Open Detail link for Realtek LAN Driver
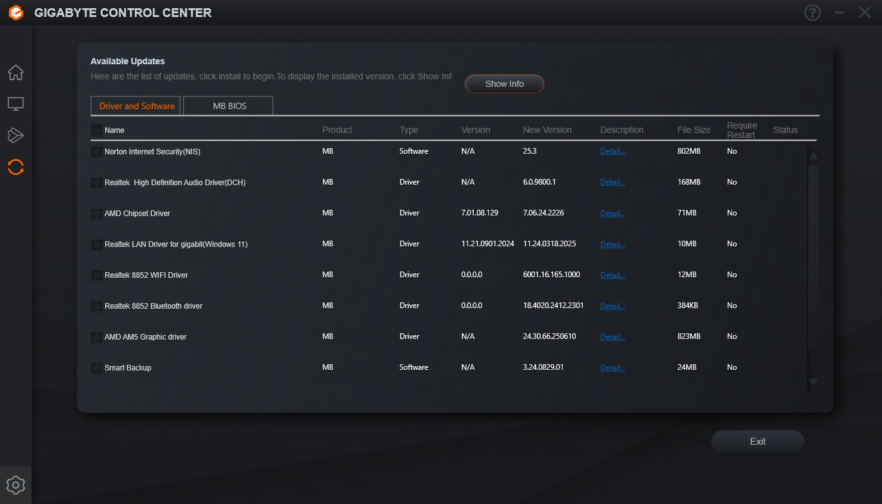 point(612,244)
